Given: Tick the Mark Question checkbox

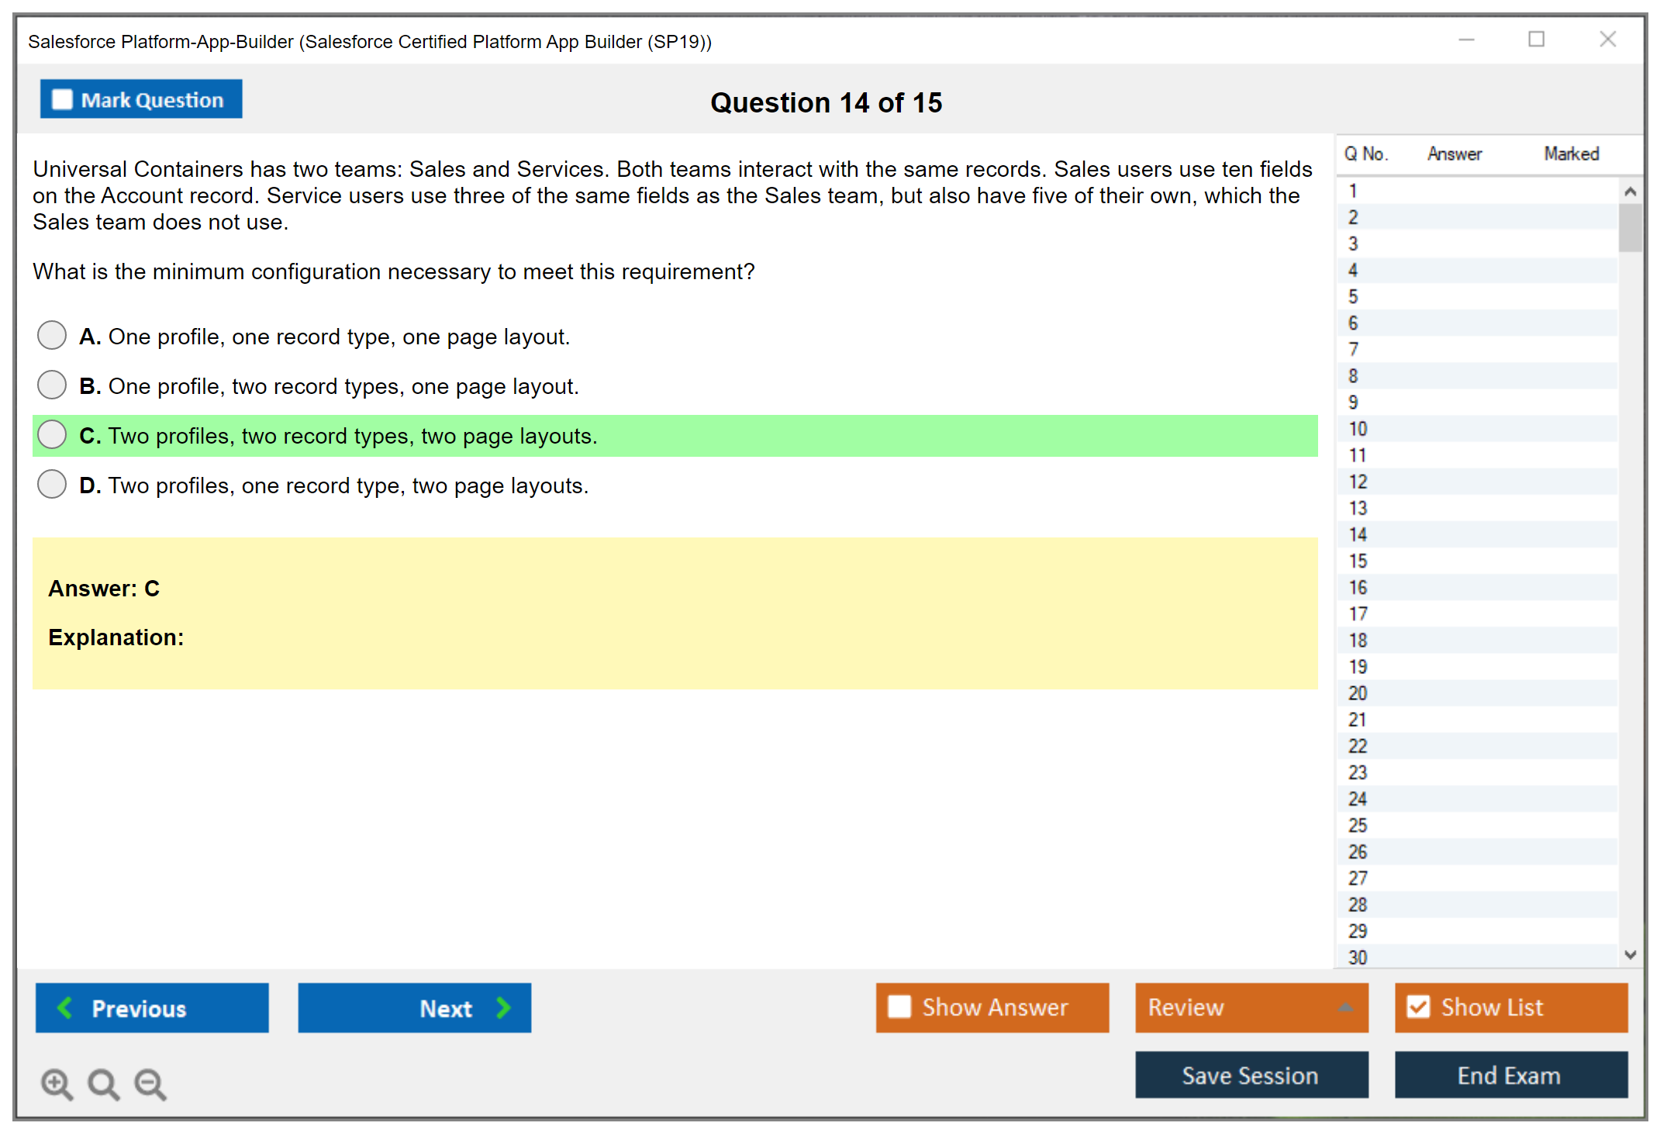Looking at the screenshot, I should (62, 99).
